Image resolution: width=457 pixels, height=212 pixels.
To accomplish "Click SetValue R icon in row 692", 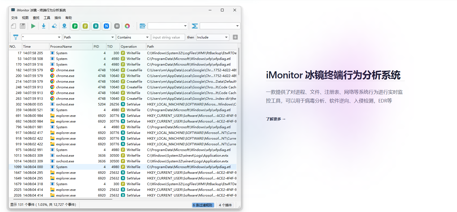I will [123, 121].
